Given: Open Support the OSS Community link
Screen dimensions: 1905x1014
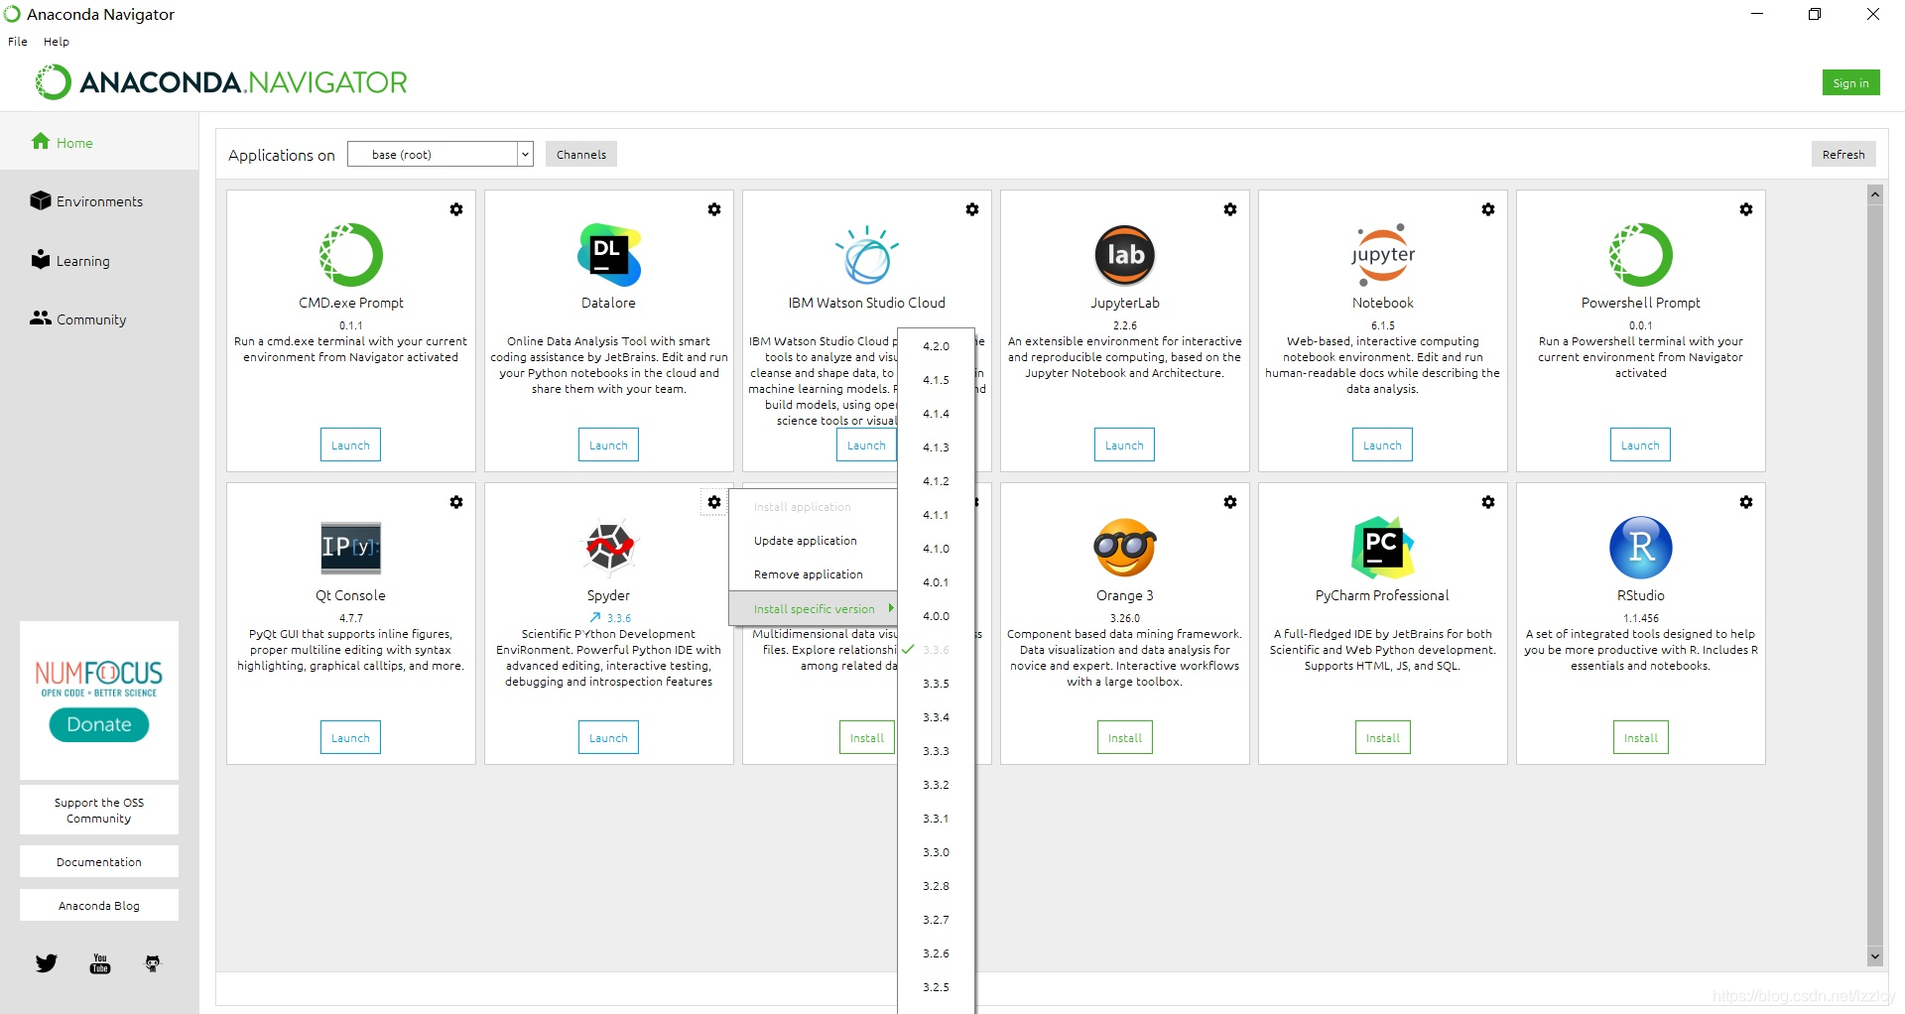Looking at the screenshot, I should pyautogui.click(x=99, y=811).
